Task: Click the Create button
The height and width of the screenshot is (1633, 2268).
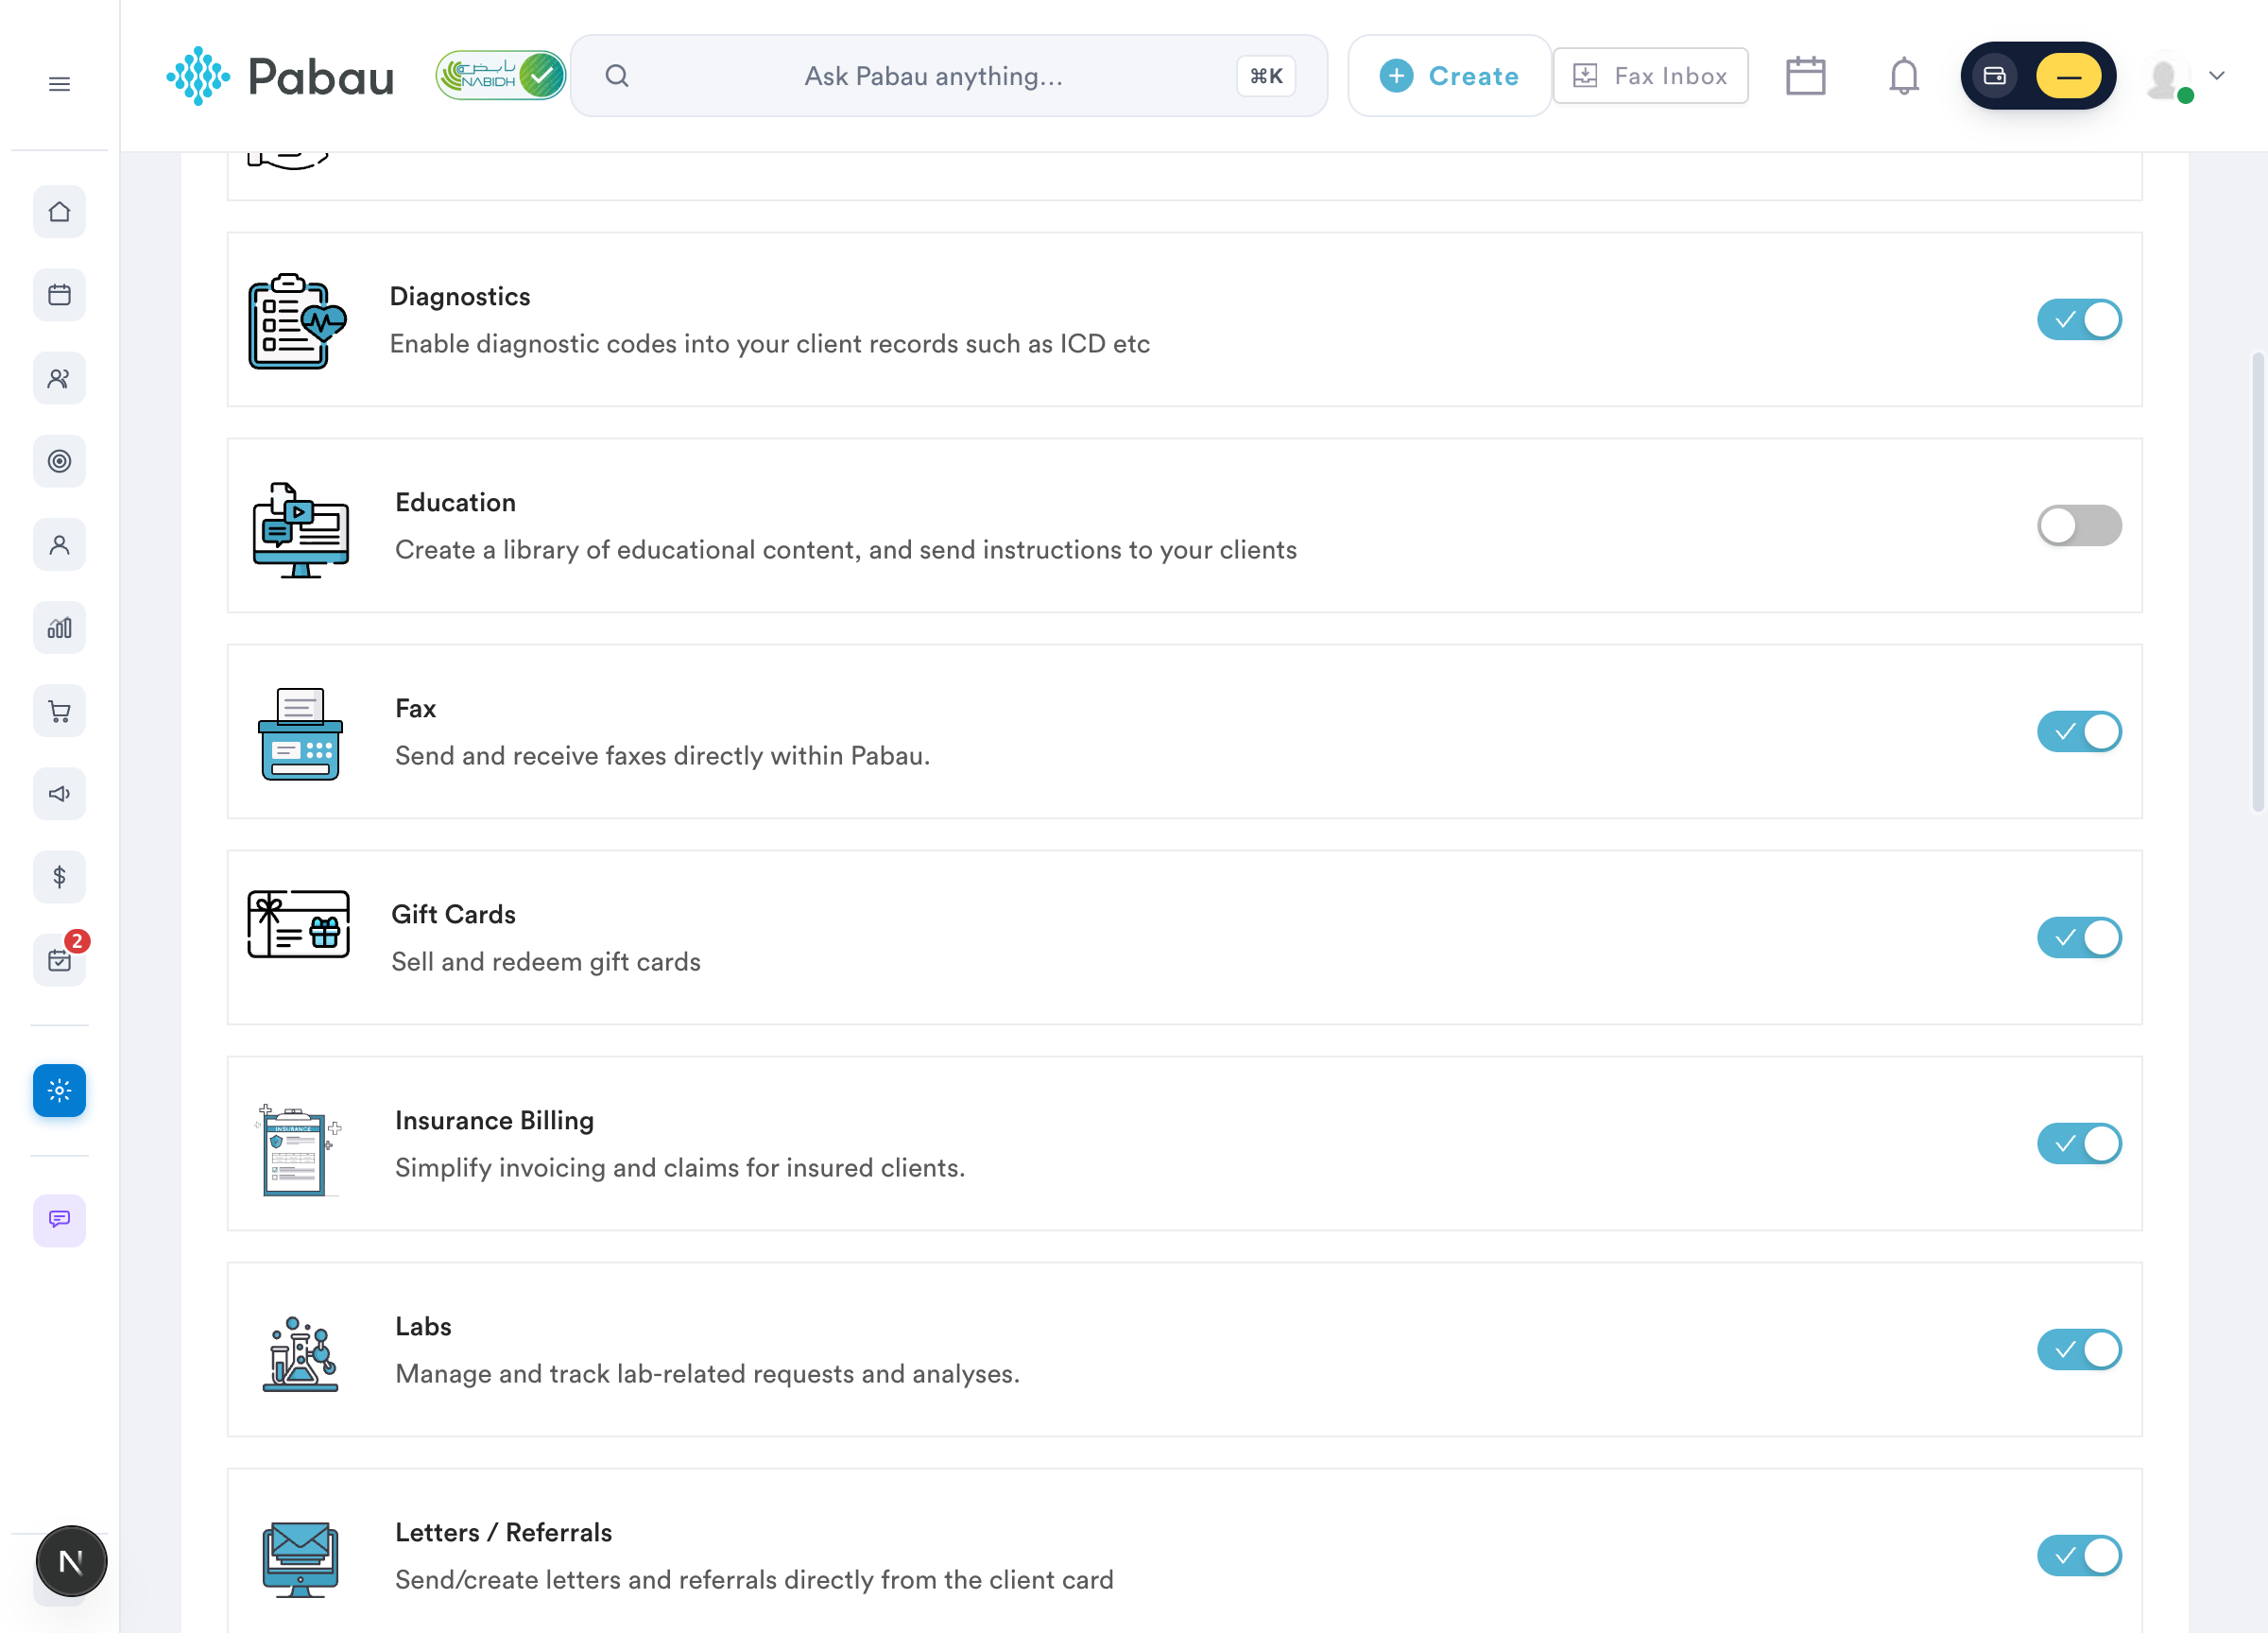Action: 1449,76
